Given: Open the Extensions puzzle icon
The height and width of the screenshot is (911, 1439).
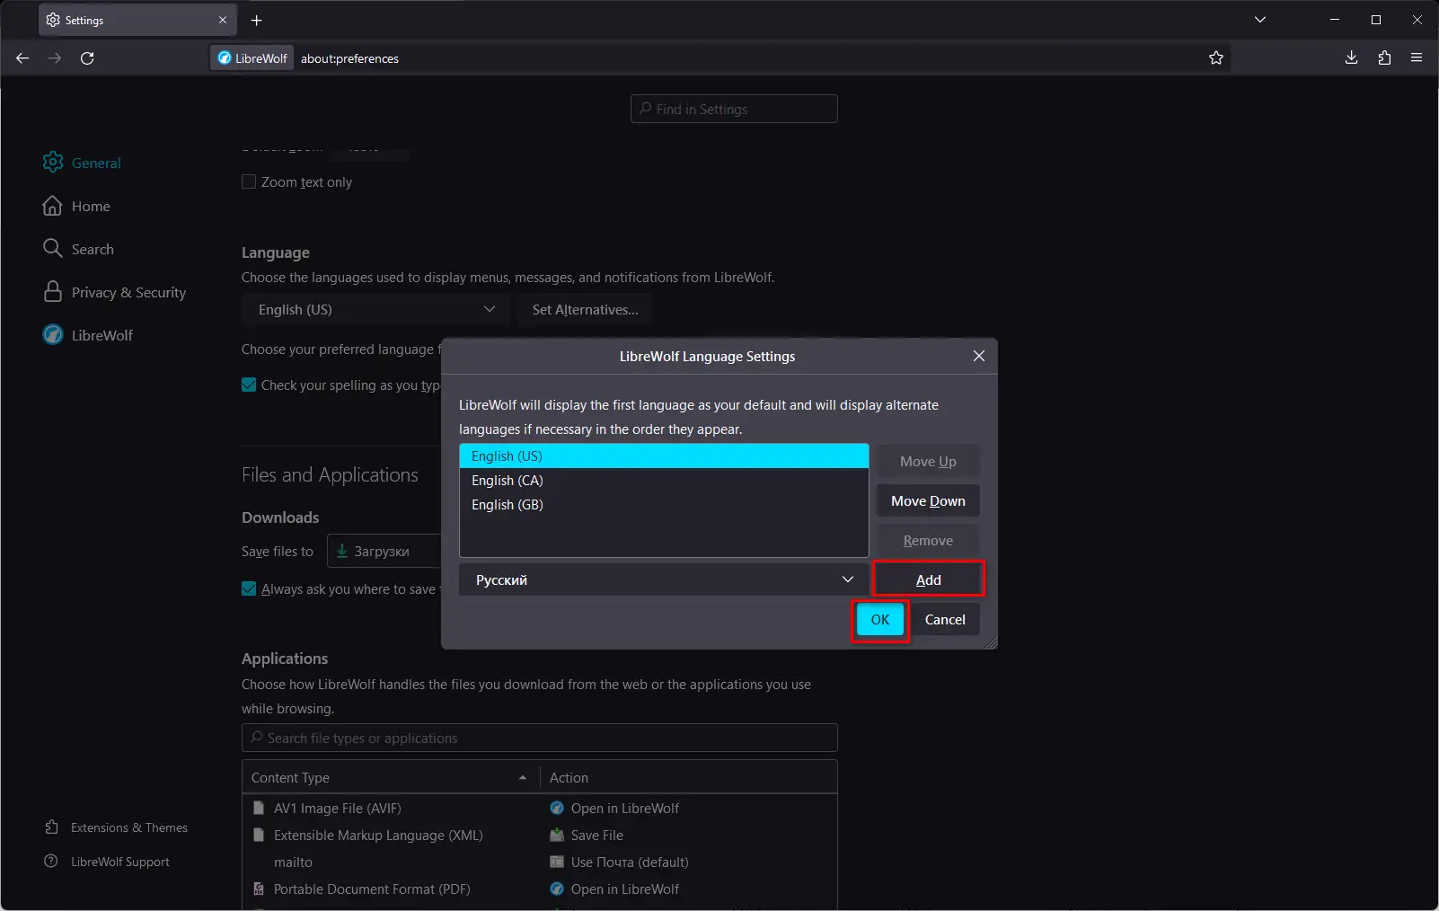Looking at the screenshot, I should 1384,58.
